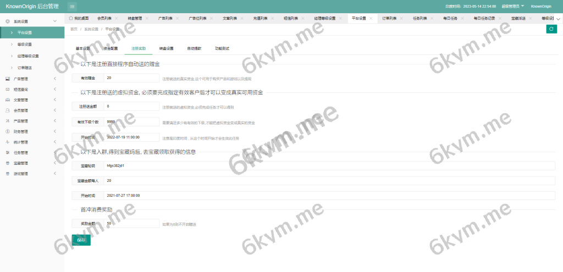Click the 宝藏秘钥 input field
The width and height of the screenshot is (563, 272).
click(329, 165)
